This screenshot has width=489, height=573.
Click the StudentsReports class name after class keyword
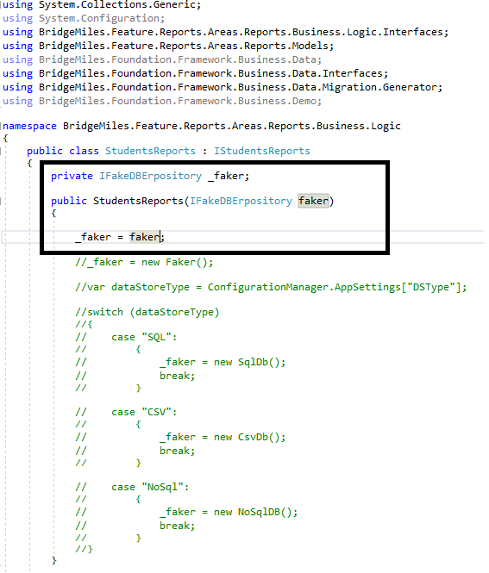(150, 151)
